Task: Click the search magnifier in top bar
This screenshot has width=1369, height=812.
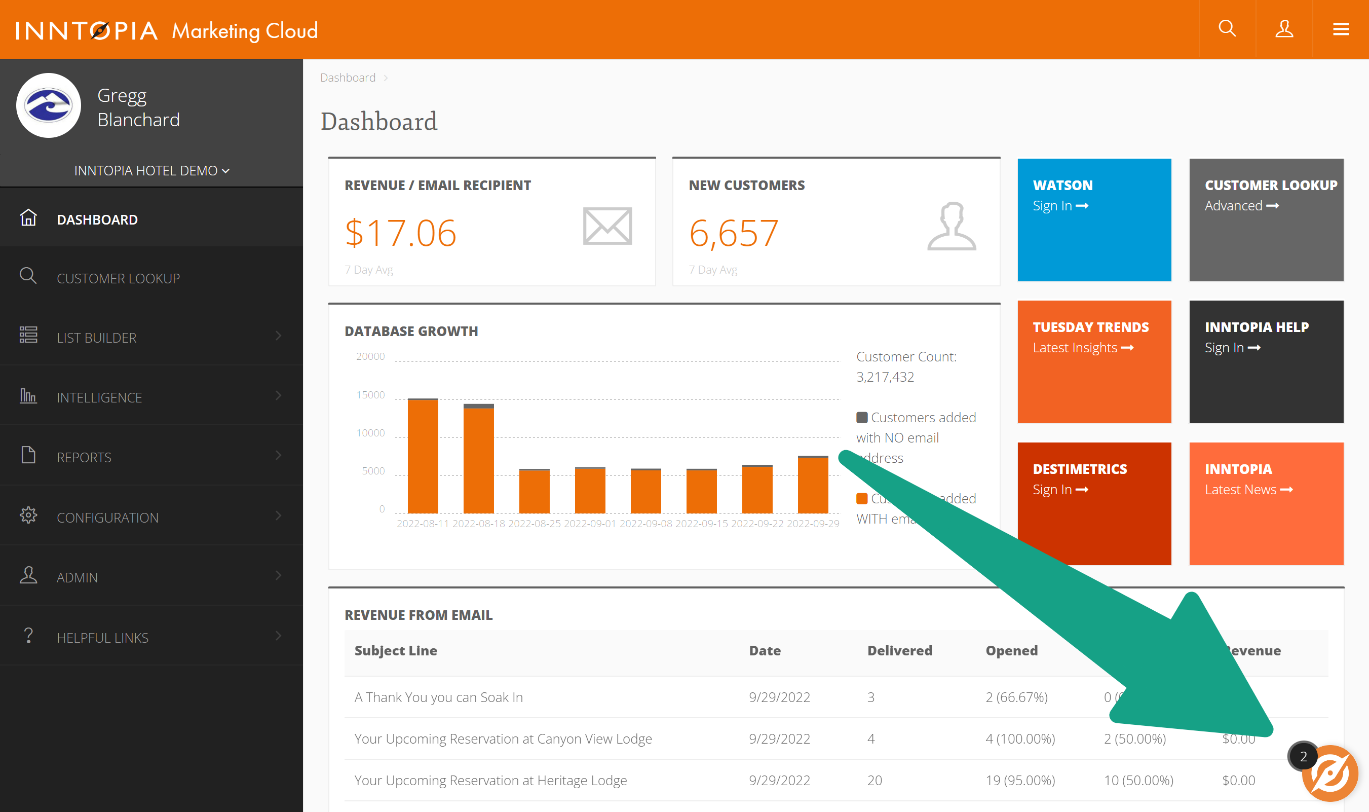Action: point(1227,28)
